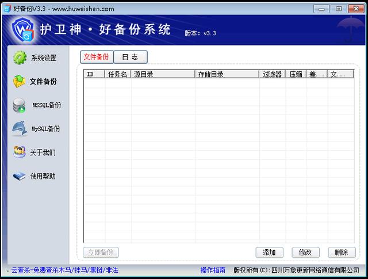Switch to the 日志 tab
This screenshot has width=368, height=279.
(131, 57)
